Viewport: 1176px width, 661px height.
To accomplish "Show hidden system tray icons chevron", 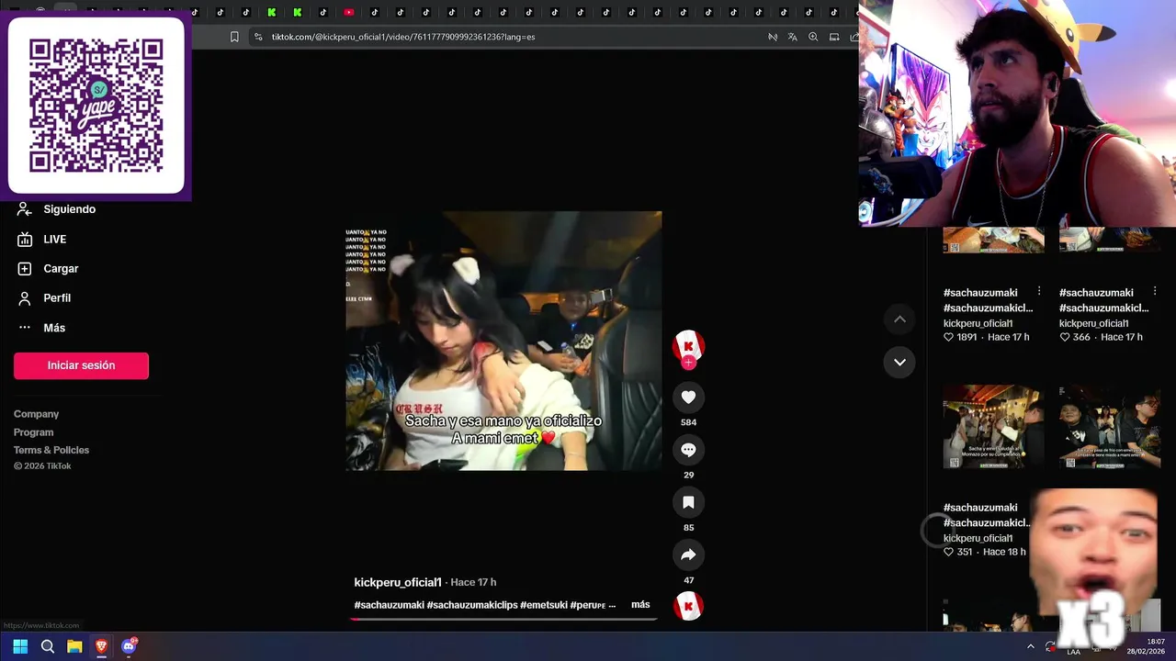I will tap(1030, 646).
